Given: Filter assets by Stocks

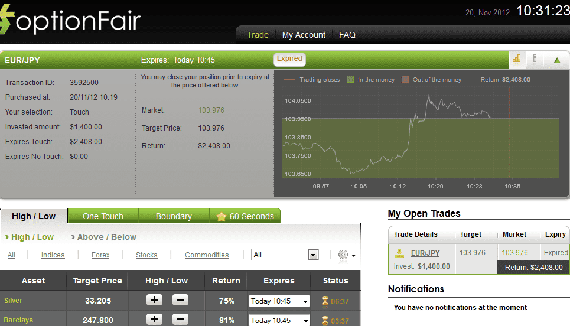Looking at the screenshot, I should coord(146,255).
